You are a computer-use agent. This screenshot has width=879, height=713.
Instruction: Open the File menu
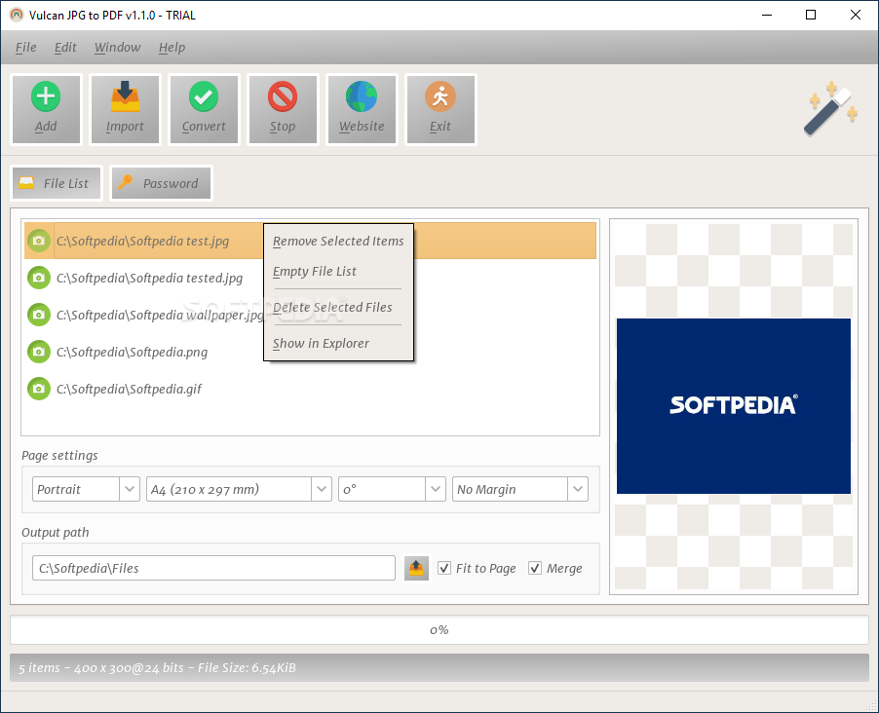point(25,47)
